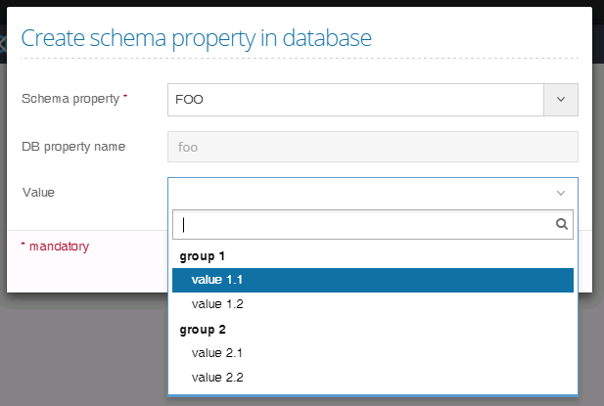Click the DB property name field containing foo
The width and height of the screenshot is (604, 406).
click(x=372, y=147)
